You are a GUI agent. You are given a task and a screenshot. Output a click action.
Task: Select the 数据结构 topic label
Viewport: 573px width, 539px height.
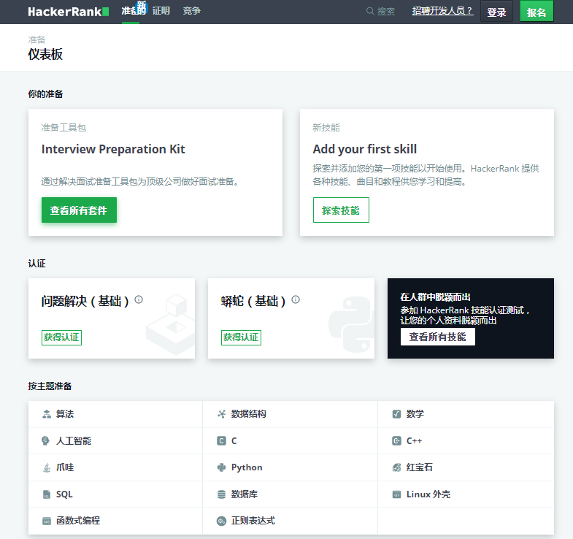pyautogui.click(x=248, y=414)
